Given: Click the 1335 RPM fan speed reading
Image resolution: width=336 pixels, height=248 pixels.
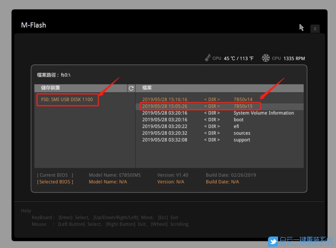Looking at the screenshot, I should click(x=294, y=58).
